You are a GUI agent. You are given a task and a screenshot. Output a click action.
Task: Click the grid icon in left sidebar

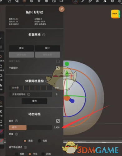pos(1,47)
